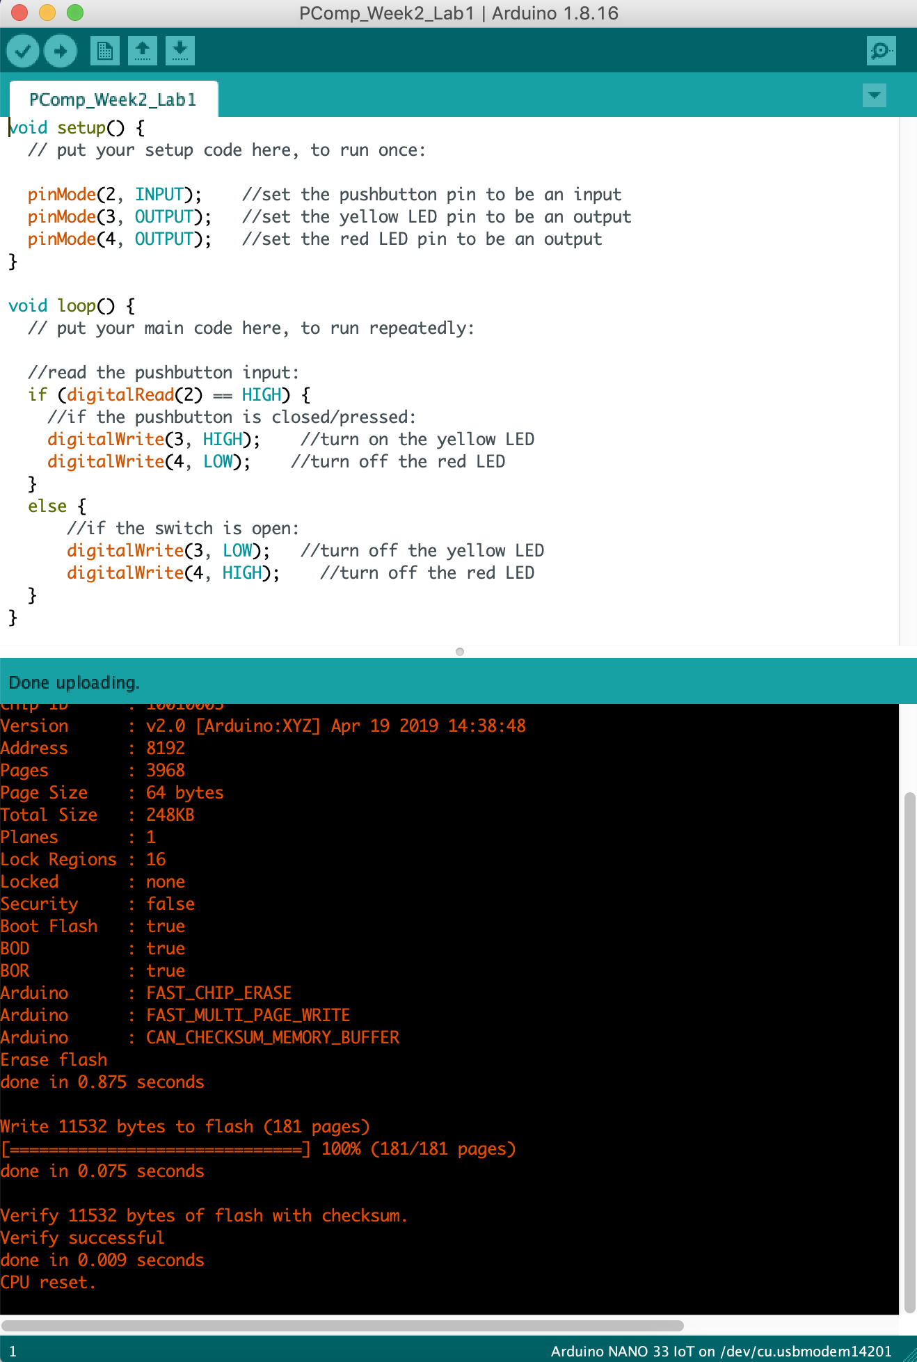Expand the tab options dropdown arrow
The image size is (917, 1362).
[874, 95]
